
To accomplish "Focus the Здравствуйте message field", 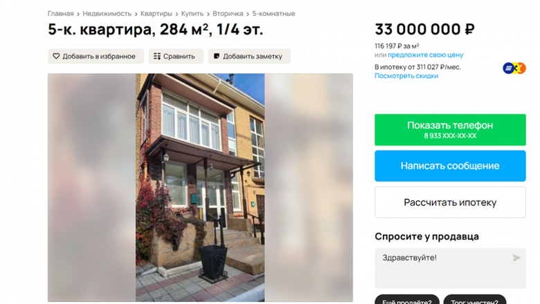I will coord(450,268).
